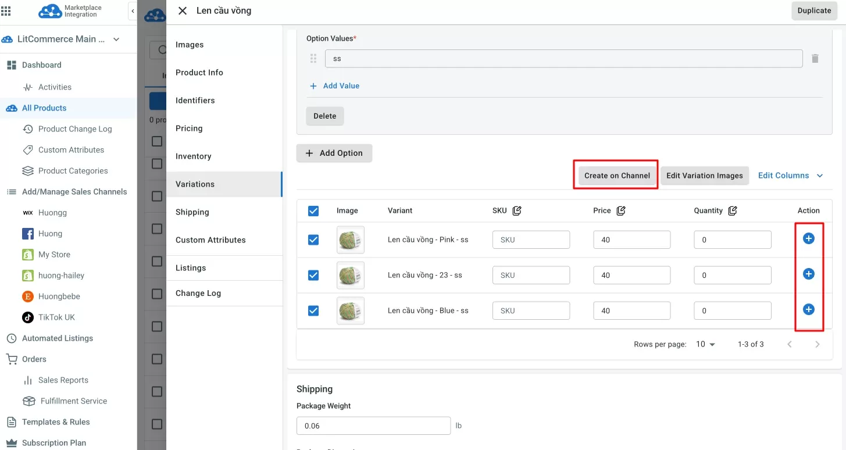Click the Etsy icon for Huongbebe
Viewport: 846px width, 450px height.
pyautogui.click(x=27, y=297)
